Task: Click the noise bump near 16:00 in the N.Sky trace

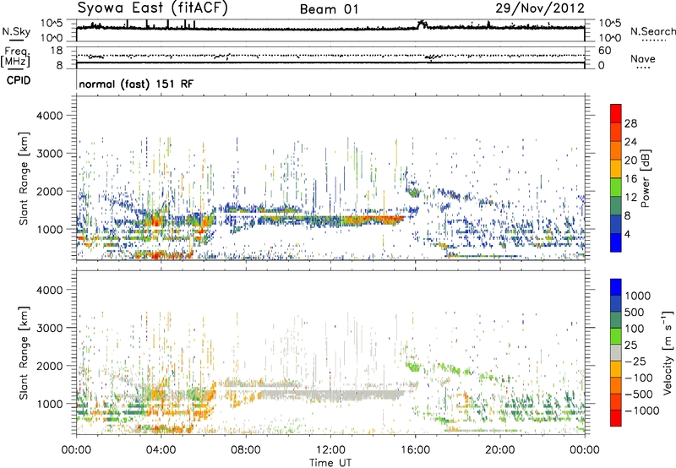Action: [422, 24]
